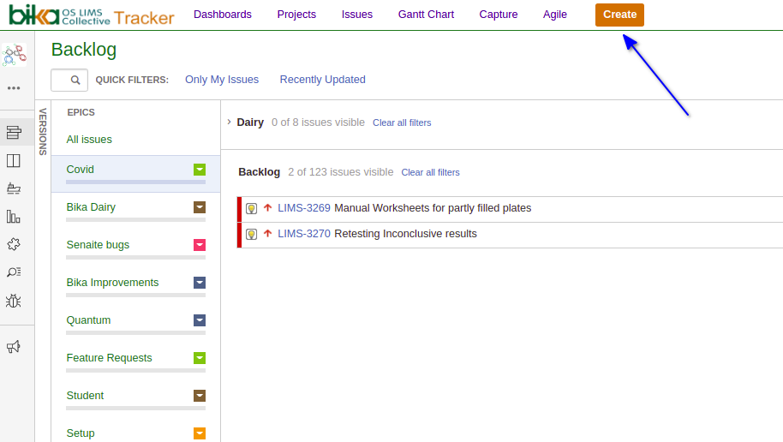Open Reports via the bar chart icon
Viewport: 783px width, 442px height.
[x=14, y=217]
